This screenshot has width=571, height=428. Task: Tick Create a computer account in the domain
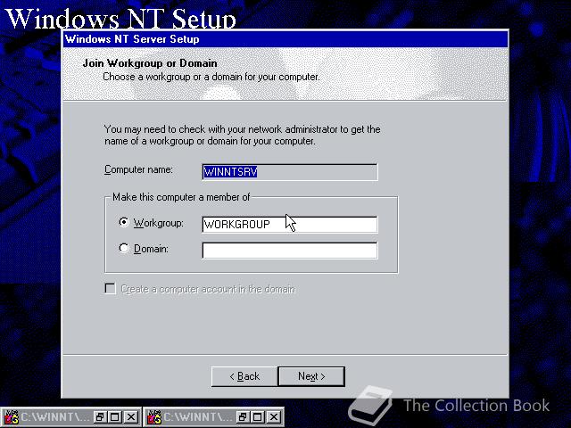(x=110, y=289)
